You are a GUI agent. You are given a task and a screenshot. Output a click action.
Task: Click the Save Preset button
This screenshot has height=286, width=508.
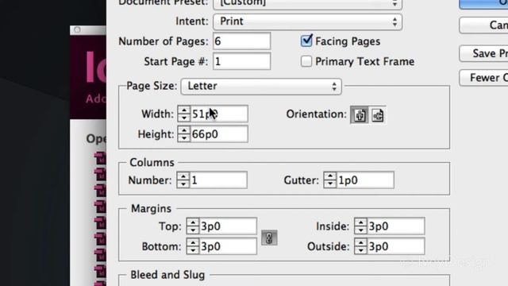[x=483, y=53]
